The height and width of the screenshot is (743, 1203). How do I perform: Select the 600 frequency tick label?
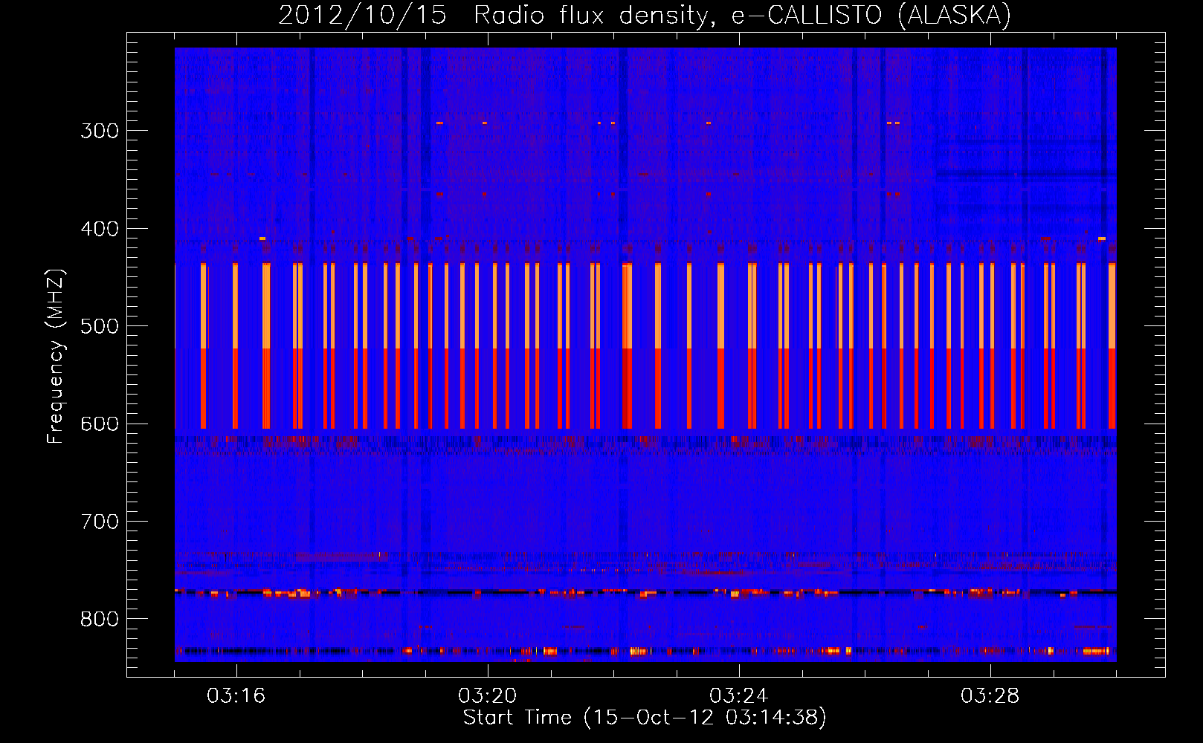pos(100,424)
